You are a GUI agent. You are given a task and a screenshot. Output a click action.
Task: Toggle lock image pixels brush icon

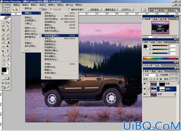click(154, 79)
